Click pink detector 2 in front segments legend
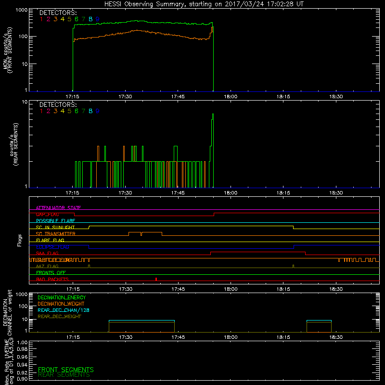This screenshot has height=385, width=385. point(49,19)
